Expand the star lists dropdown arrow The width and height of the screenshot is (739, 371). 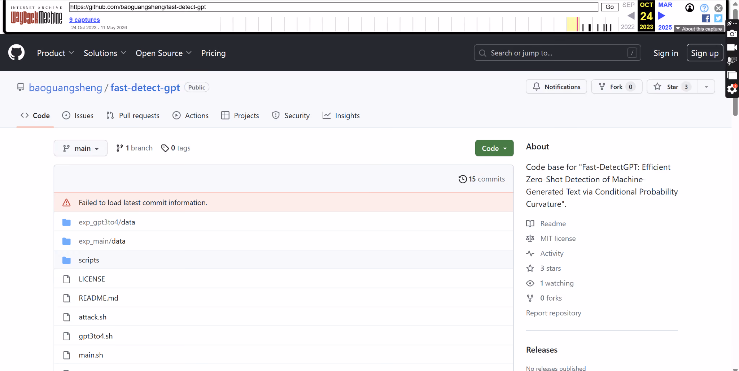coord(706,87)
